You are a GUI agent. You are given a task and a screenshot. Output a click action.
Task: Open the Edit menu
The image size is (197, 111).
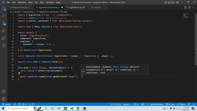(14, 2)
